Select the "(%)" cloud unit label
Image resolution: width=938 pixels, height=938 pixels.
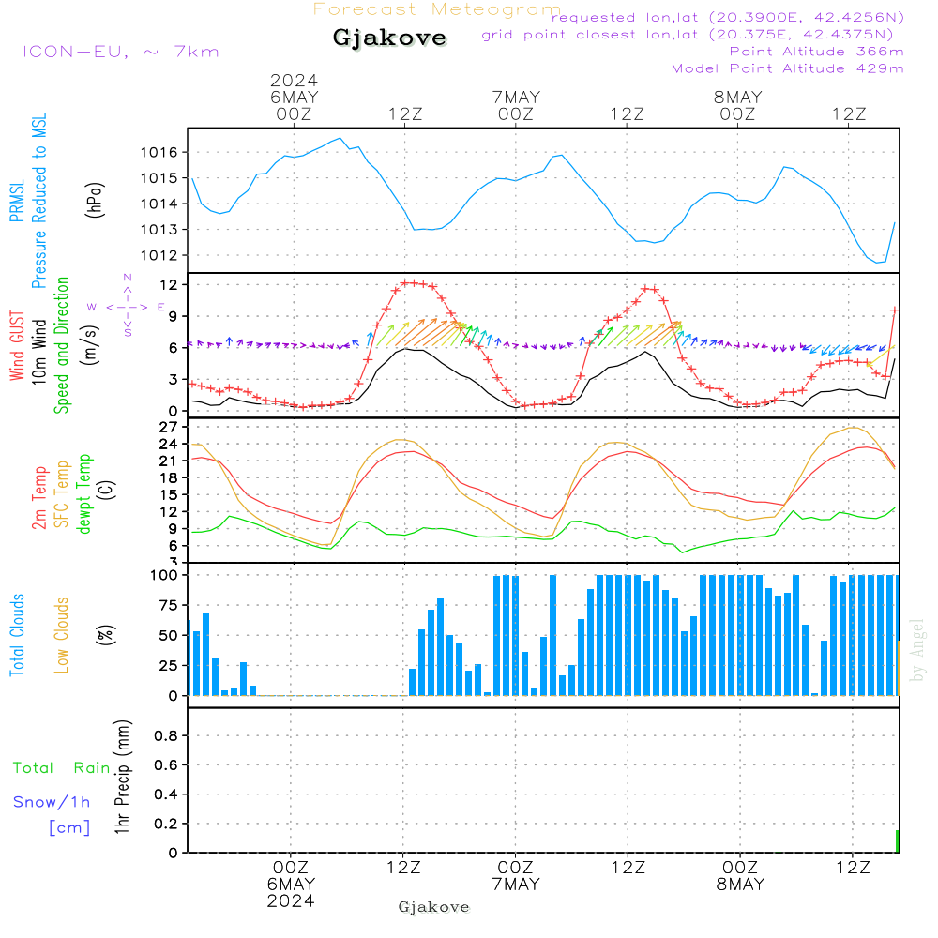point(106,635)
